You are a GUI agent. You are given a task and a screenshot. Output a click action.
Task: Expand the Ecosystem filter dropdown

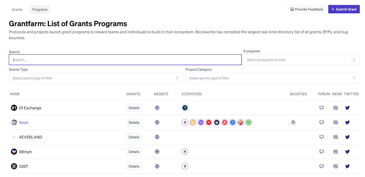click(301, 60)
